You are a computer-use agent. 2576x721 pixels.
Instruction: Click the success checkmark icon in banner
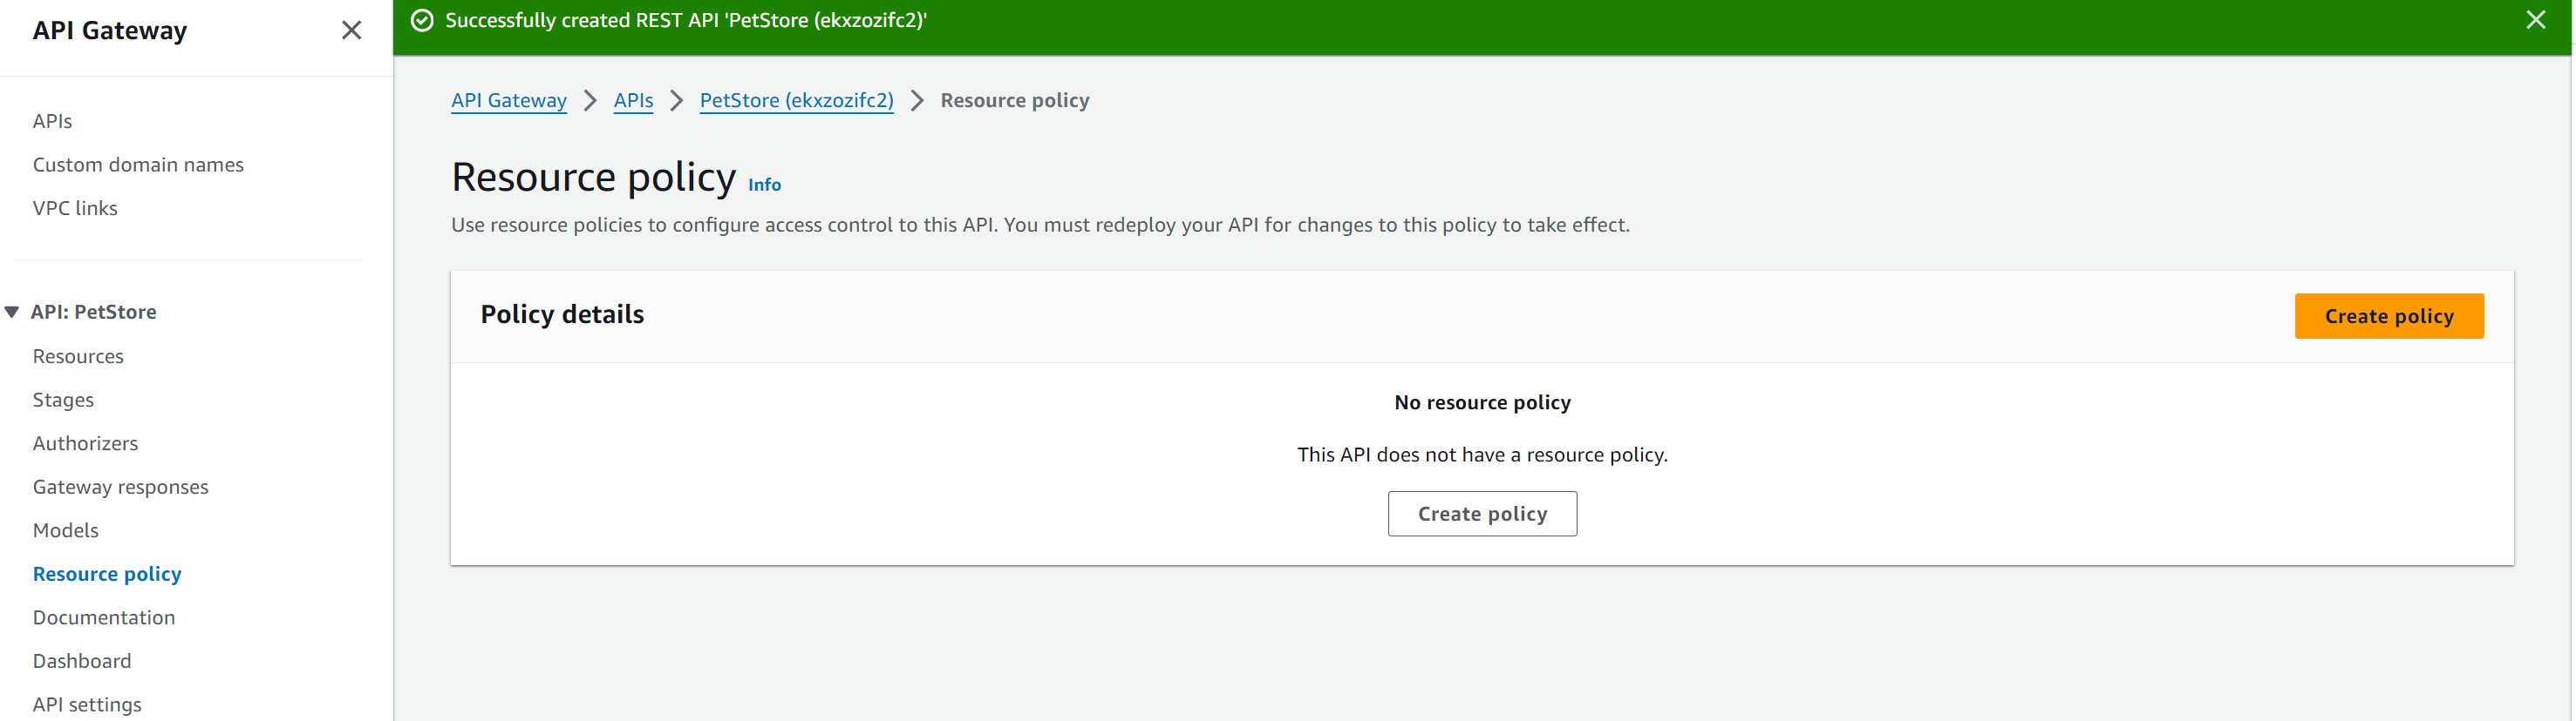[x=422, y=20]
